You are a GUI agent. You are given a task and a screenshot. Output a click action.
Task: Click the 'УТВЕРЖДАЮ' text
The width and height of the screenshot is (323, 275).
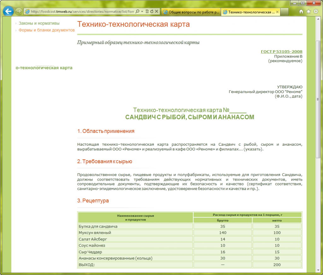coord(290,87)
